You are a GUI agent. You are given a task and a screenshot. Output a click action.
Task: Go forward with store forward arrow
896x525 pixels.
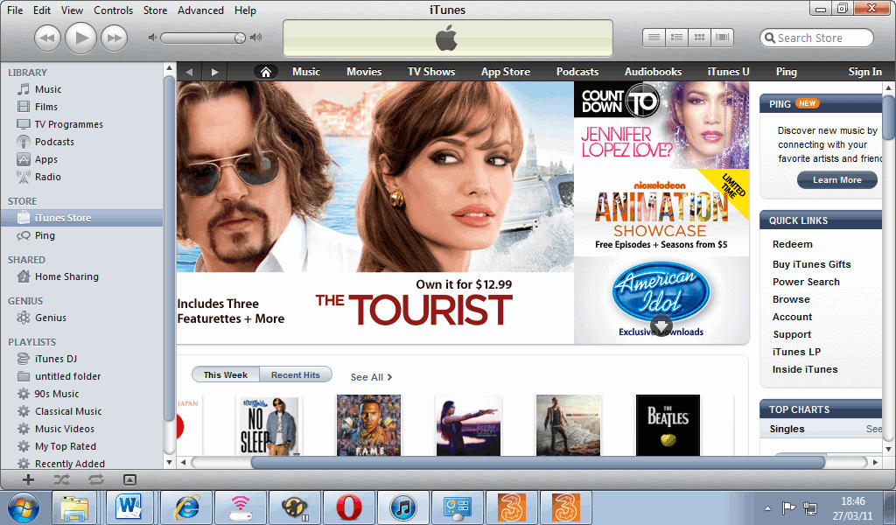215,72
